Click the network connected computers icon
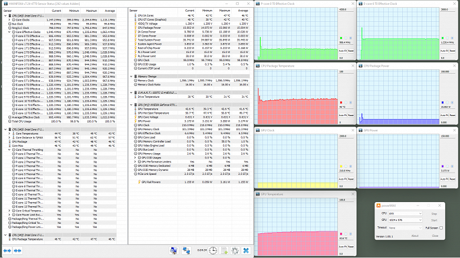Viewport: 460px width, 258px height. coord(186,250)
